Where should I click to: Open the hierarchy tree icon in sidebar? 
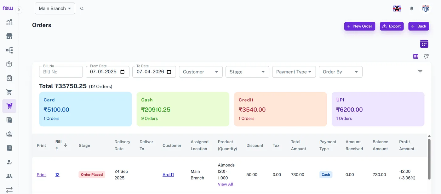click(9, 50)
